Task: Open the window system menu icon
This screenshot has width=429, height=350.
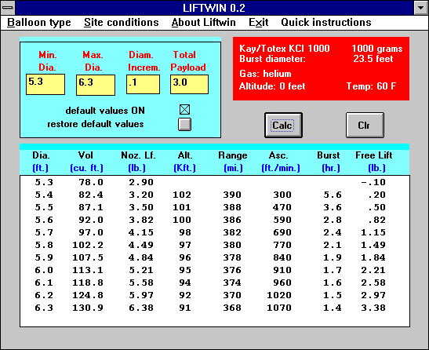Action: point(8,8)
